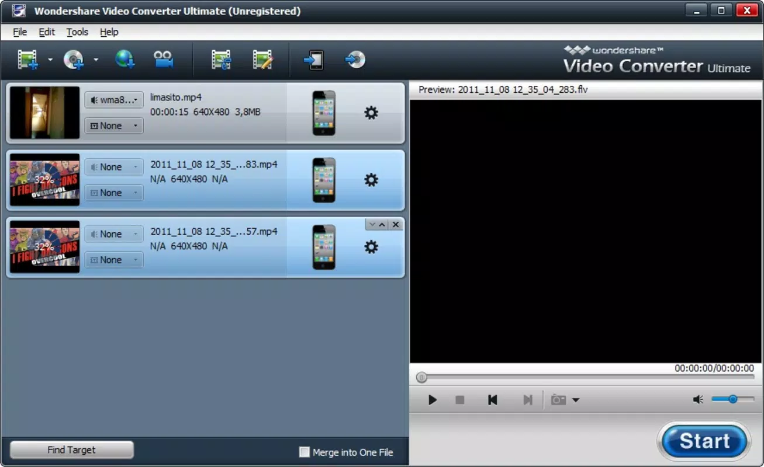Jump to the previous frame in preview
764x467 pixels.
pos(493,400)
